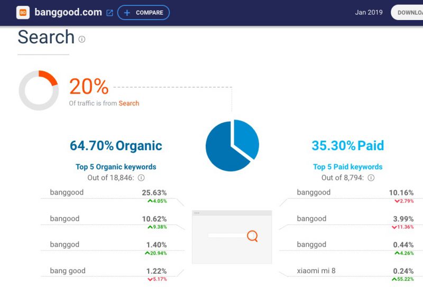Click the Download button
The width and height of the screenshot is (423, 287).
pyautogui.click(x=407, y=13)
